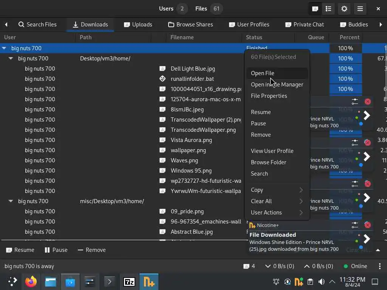Show hidden system tray icons arrow
Screen dimensions: 387x290
pos(332,282)
